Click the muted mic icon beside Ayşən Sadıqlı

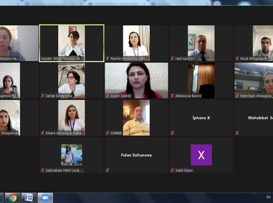(107, 96)
